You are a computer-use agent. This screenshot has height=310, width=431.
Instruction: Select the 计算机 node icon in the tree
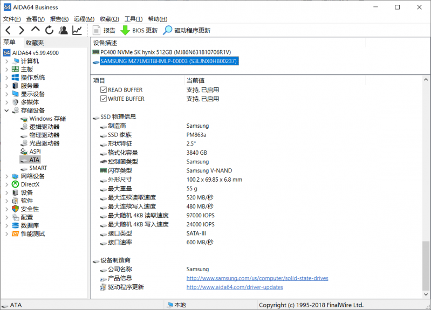pos(16,61)
